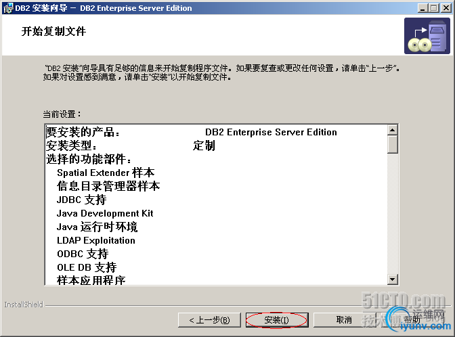The image size is (455, 337).
Task: Click the settings list scroll down arrow
Action: point(392,279)
